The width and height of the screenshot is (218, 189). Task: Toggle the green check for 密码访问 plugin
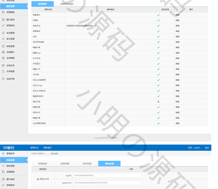coord(159,112)
